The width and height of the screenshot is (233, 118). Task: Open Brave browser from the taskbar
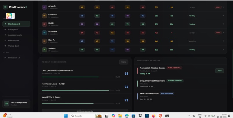[x=160, y=116]
